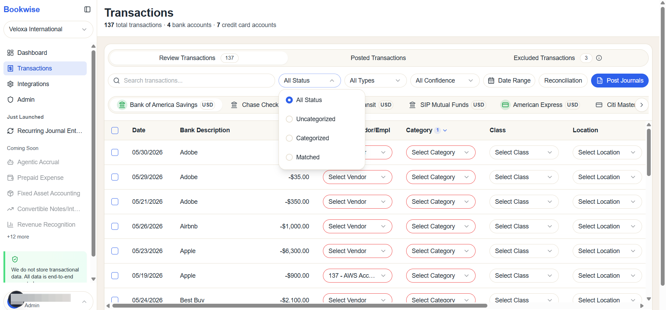
Task: Open the Veloxa International company dropdown
Action: tap(48, 30)
